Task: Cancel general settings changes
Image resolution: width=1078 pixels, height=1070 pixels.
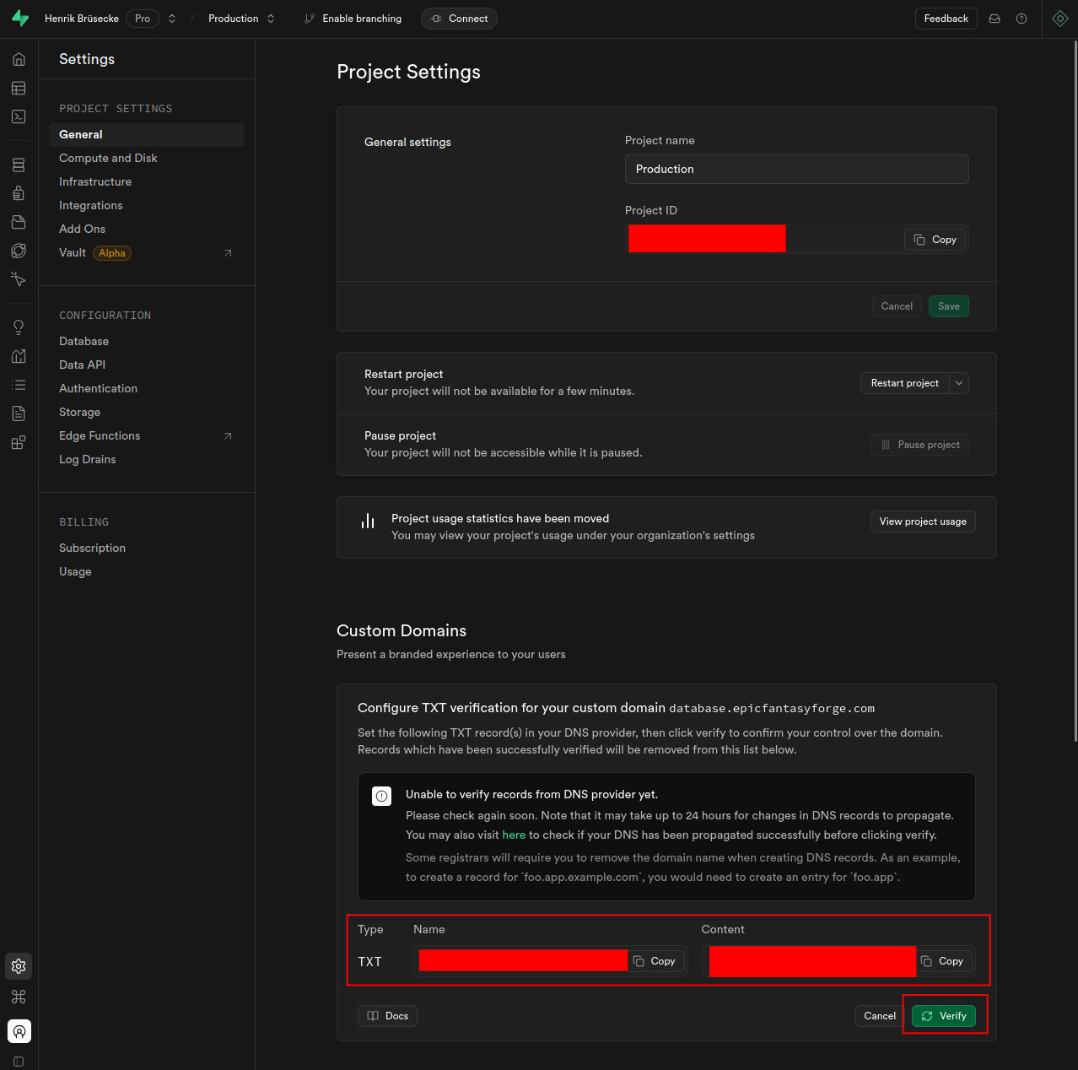Action: [897, 306]
